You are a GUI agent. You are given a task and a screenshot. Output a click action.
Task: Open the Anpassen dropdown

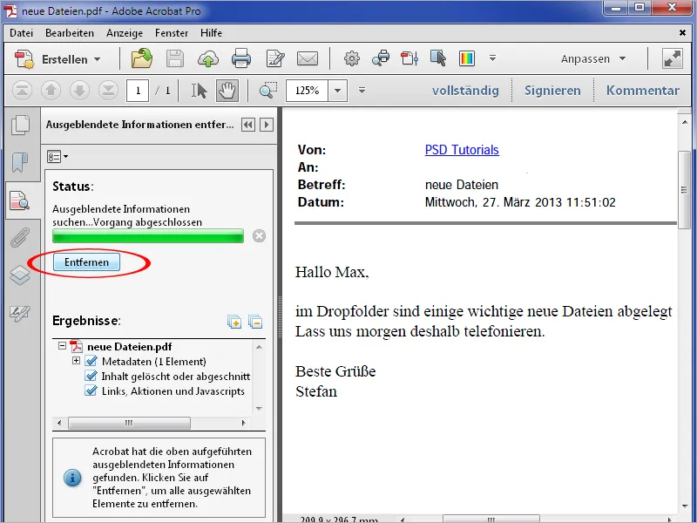tap(593, 58)
